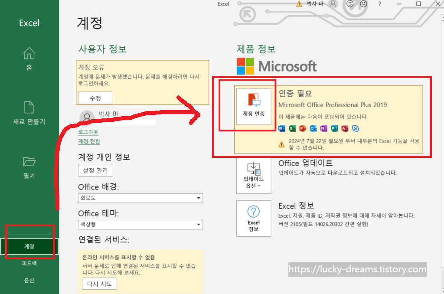Image resolution: width=444 pixels, height=294 pixels.
Task: Send a frown feedback icon
Action: [364, 3]
